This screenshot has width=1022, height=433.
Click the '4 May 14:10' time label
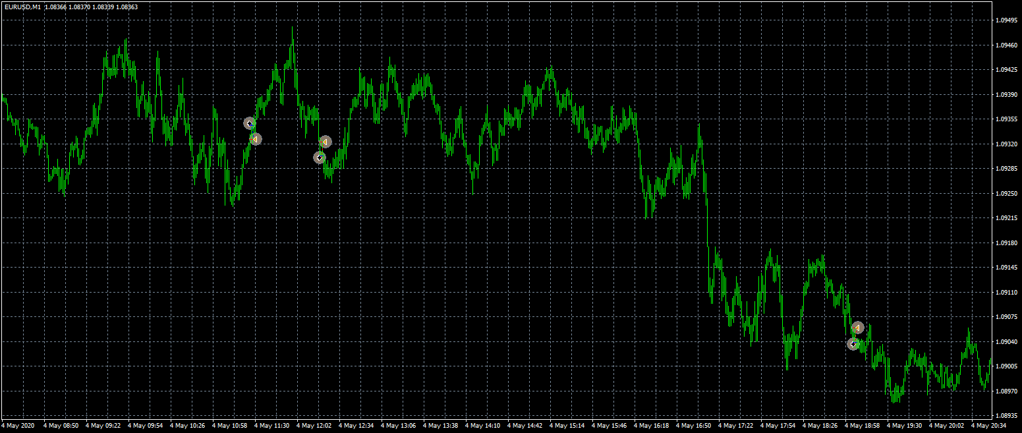483,426
